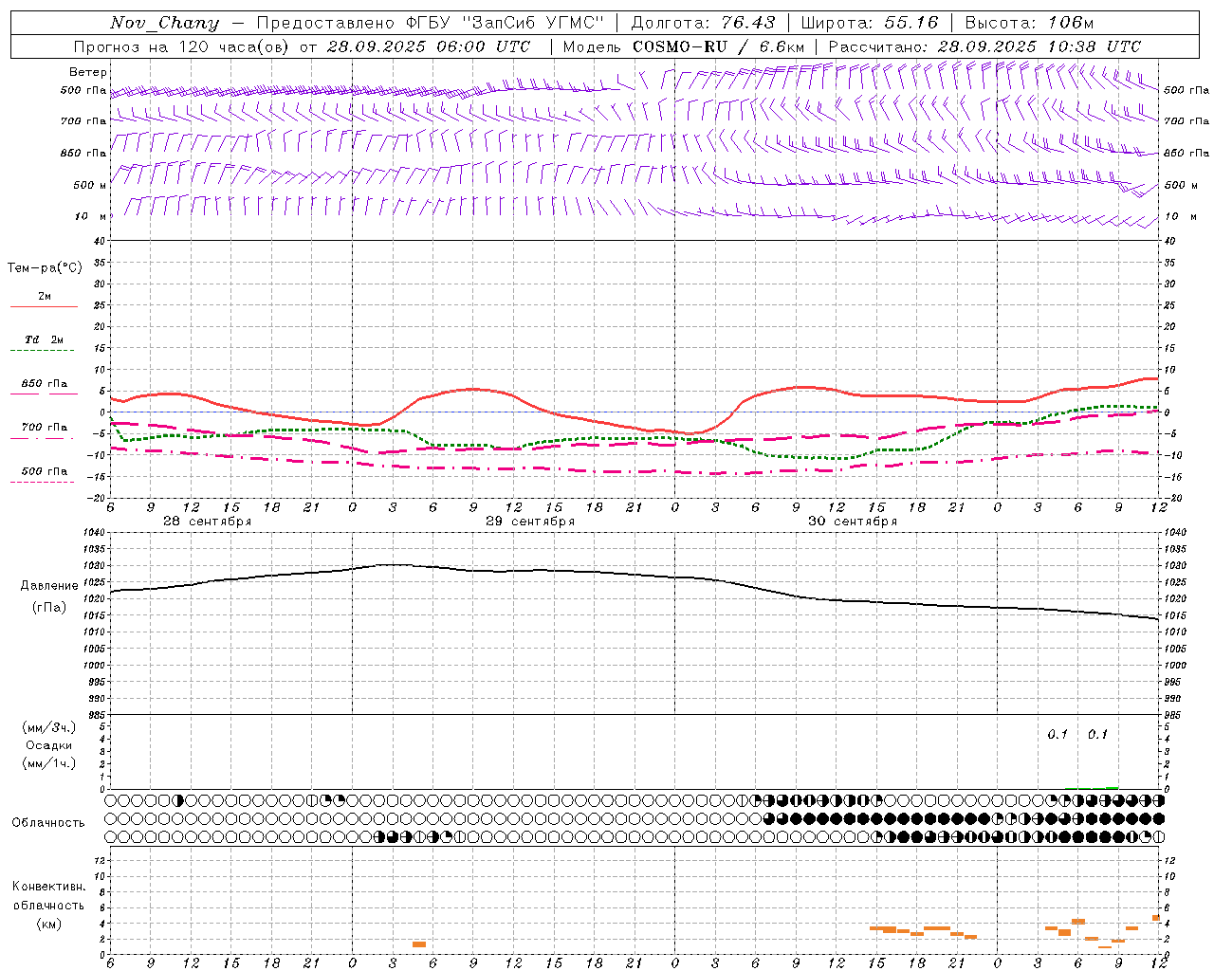The height and width of the screenshot is (971, 1214).
Task: Click the "30 сентября" date label
Action: tap(853, 522)
